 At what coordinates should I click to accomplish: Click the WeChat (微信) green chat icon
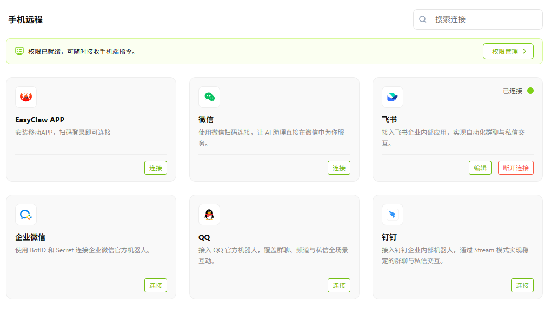coord(209,97)
